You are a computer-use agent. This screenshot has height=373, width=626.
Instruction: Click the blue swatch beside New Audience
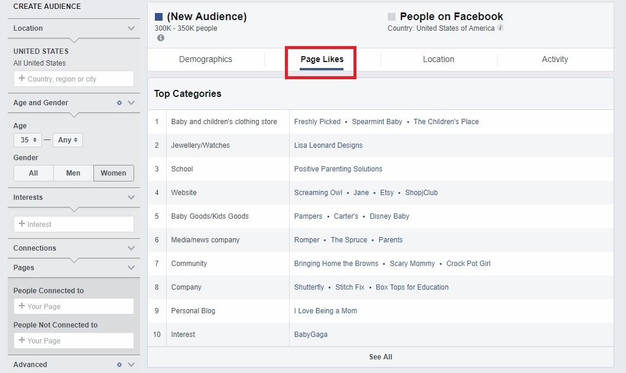click(x=158, y=16)
